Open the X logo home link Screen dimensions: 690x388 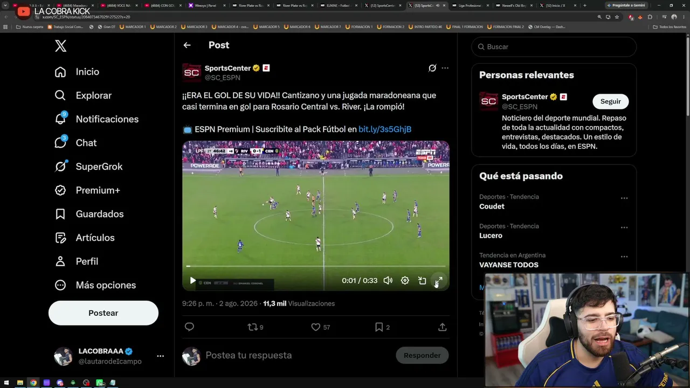(x=61, y=46)
